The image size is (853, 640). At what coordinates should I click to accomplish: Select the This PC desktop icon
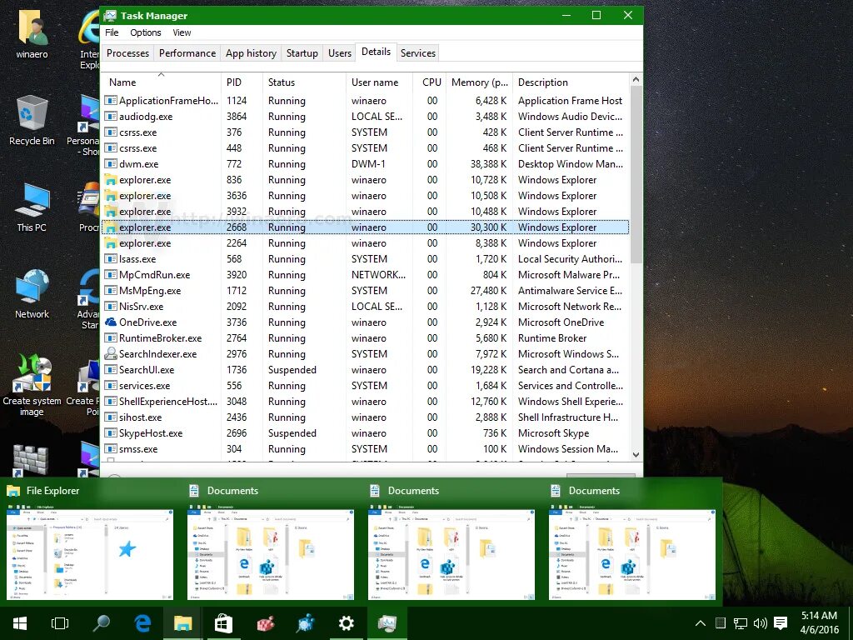point(32,207)
